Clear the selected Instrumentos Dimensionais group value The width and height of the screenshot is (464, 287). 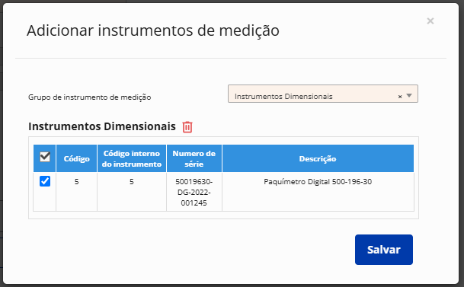(x=400, y=97)
